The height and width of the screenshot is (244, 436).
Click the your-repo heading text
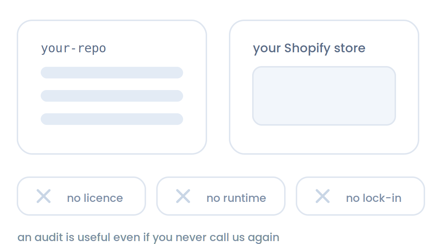click(73, 48)
